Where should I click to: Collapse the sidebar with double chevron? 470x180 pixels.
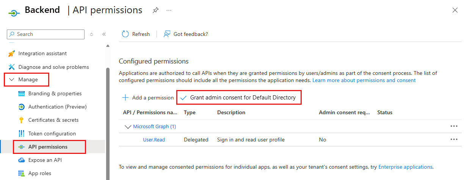tap(104, 34)
